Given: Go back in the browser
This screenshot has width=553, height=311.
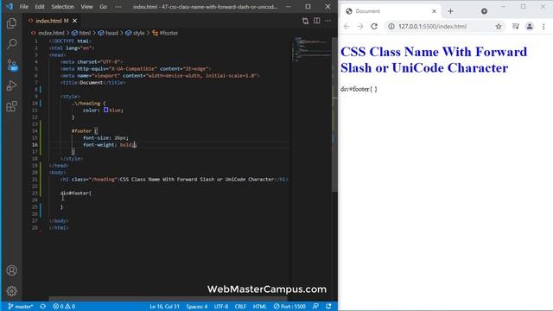Looking at the screenshot, I should [346, 27].
